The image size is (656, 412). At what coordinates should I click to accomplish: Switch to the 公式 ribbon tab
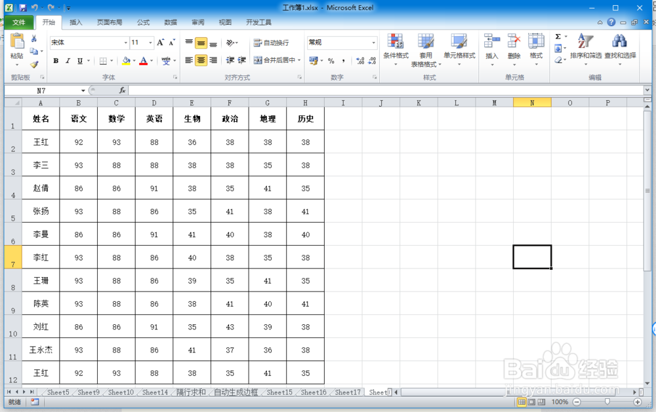click(x=143, y=21)
